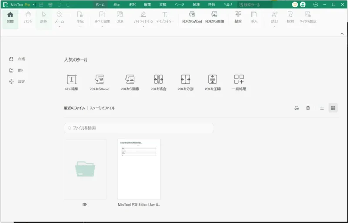This screenshot has height=223, width=348.
Task: Activate the ハイライトする highlighter tool
Action: pos(144,17)
